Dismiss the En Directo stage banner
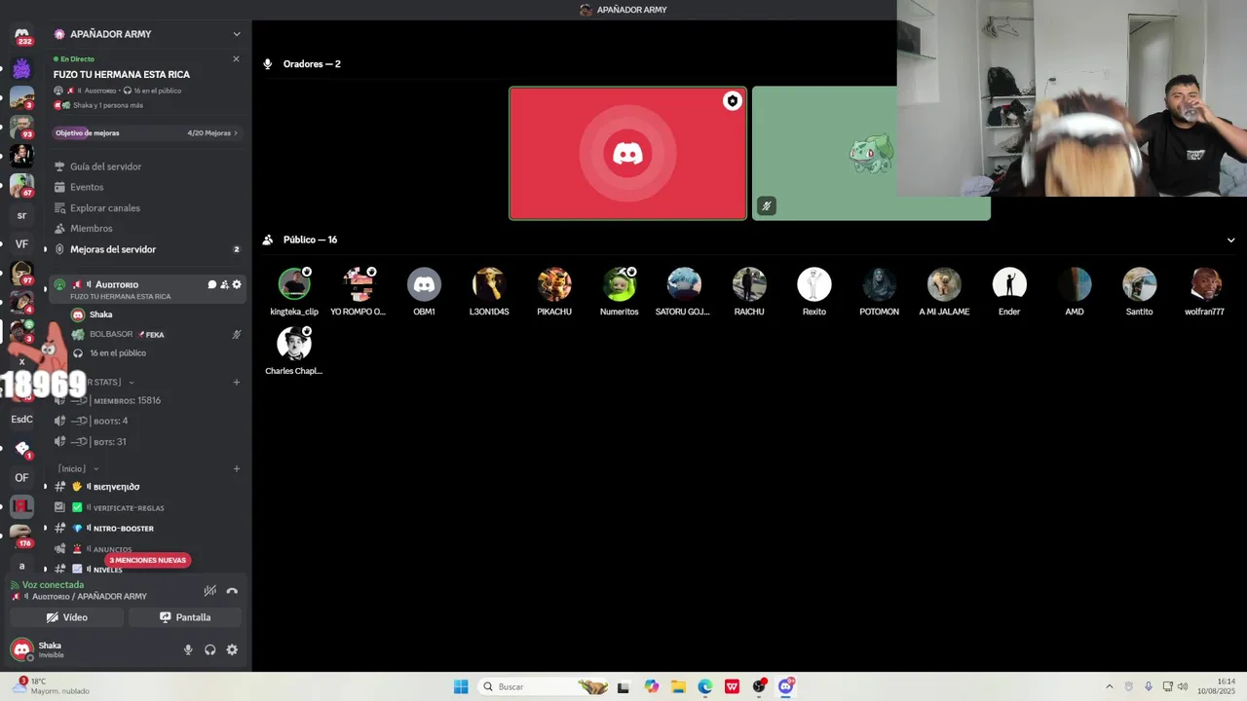The height and width of the screenshot is (701, 1247). tap(236, 59)
